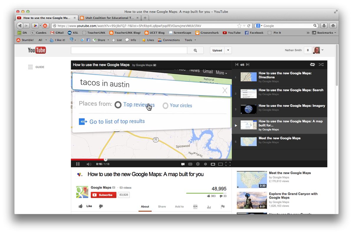
Task: Open the account menu arrow by avatar
Action: point(322,50)
